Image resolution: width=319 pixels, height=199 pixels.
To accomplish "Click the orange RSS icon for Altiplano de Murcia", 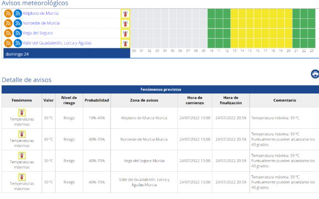I will coord(8,13).
